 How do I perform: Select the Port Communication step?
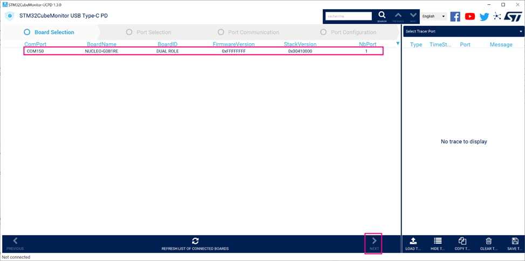coord(248,32)
